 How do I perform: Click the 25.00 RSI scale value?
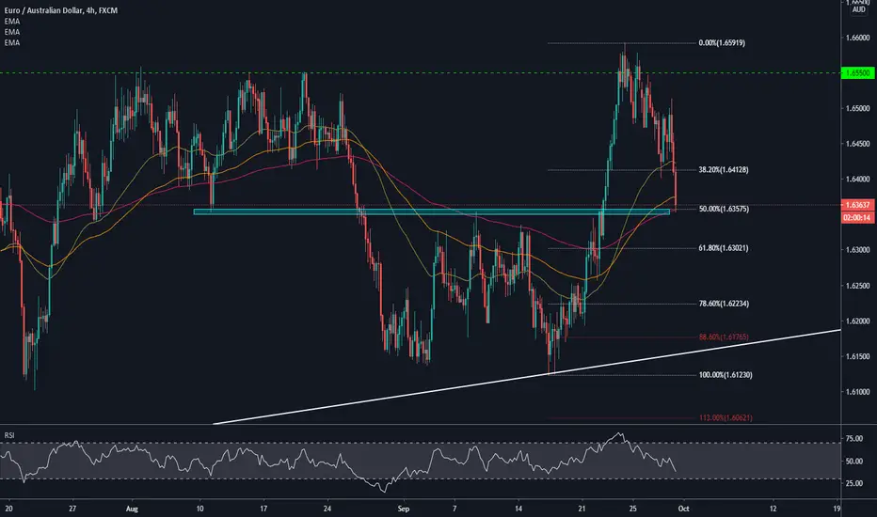point(854,483)
